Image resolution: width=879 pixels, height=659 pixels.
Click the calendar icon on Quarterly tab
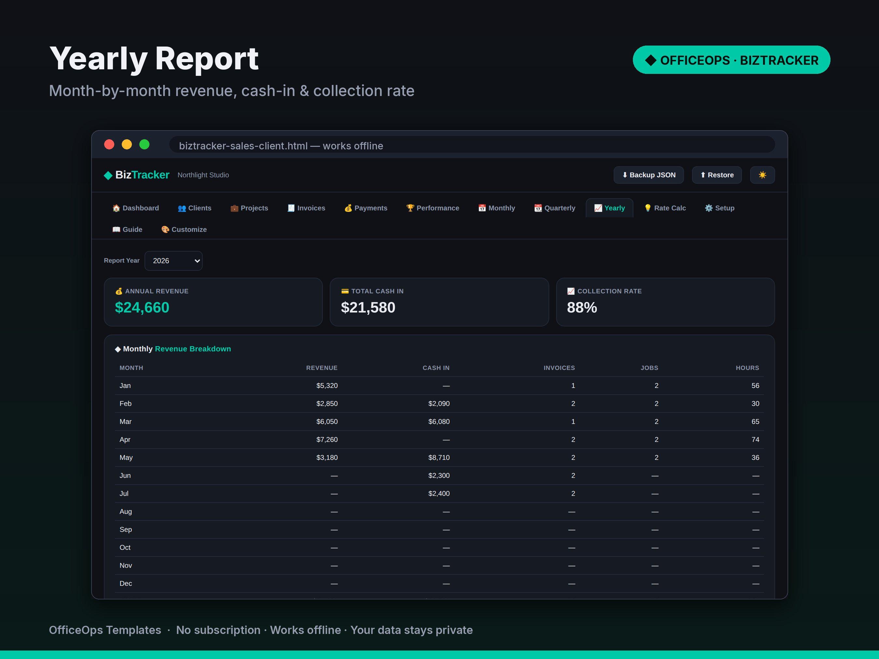point(538,208)
